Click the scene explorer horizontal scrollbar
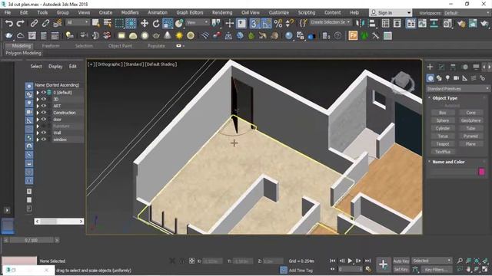The height and width of the screenshot is (276, 492). (59, 222)
